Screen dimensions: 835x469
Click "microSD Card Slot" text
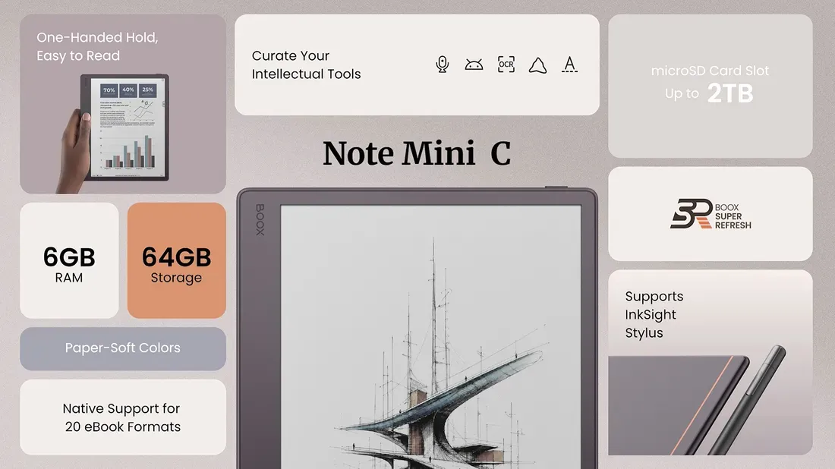(710, 71)
